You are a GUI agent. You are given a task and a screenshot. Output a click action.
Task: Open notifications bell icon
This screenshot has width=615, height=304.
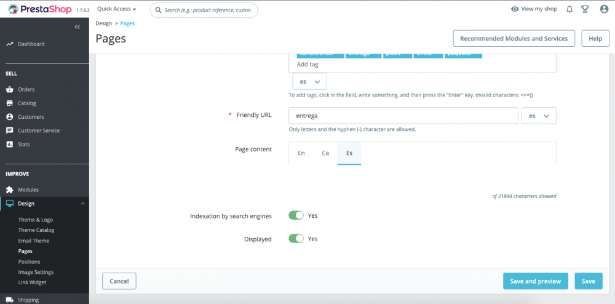(x=569, y=9)
